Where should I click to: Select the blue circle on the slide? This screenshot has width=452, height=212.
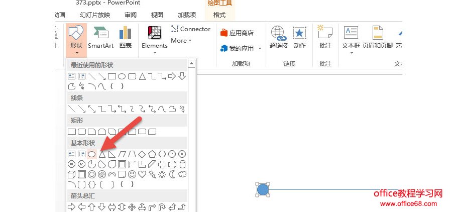(263, 189)
